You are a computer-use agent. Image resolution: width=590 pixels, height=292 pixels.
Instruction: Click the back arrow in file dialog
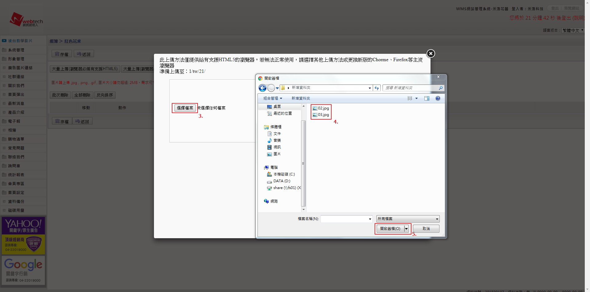pyautogui.click(x=262, y=88)
